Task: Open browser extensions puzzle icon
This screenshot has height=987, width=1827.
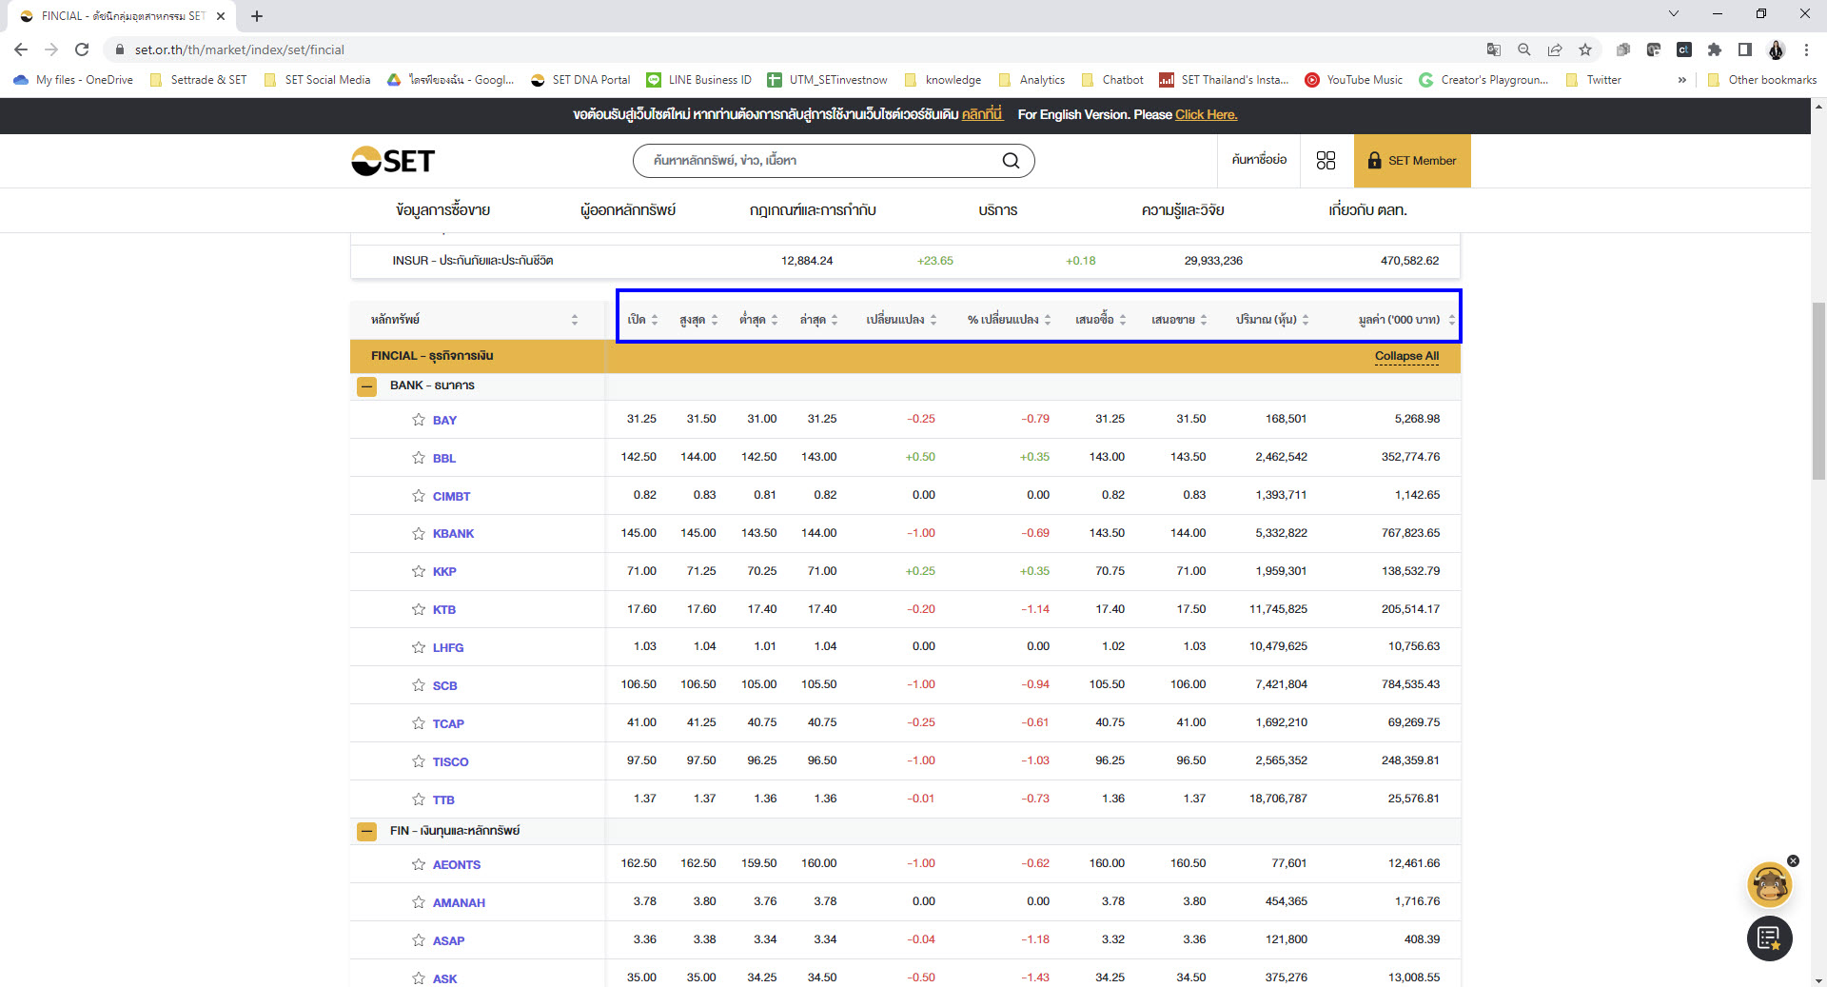Action: (1714, 49)
